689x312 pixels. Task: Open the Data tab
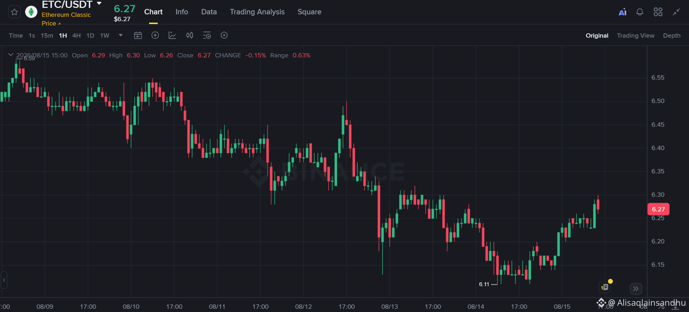[x=209, y=12]
